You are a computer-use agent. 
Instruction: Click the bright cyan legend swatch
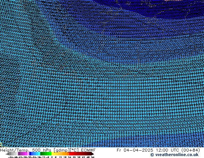(39, 153)
